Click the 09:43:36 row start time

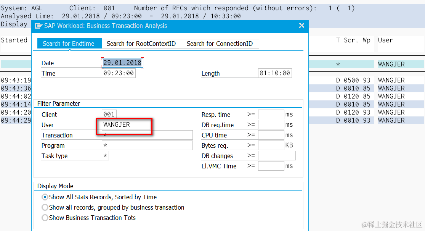(x=16, y=88)
